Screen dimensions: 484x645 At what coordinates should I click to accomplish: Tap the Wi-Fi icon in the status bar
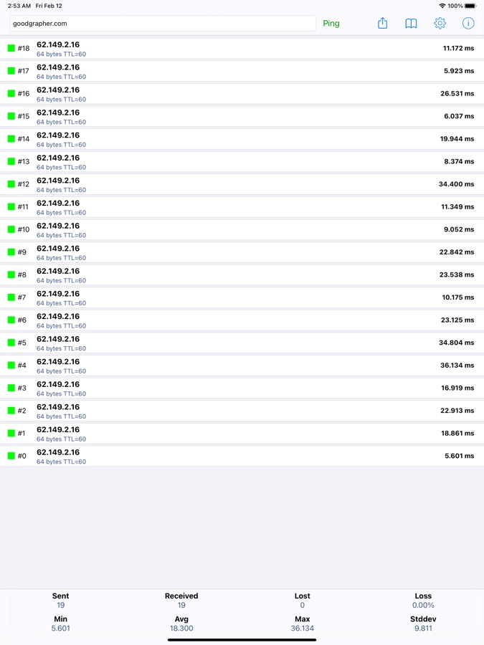442,6
